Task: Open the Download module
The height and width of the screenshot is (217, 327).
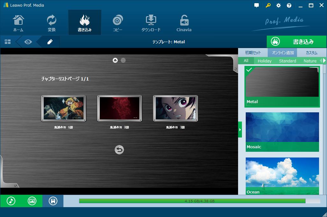Action: tap(151, 23)
